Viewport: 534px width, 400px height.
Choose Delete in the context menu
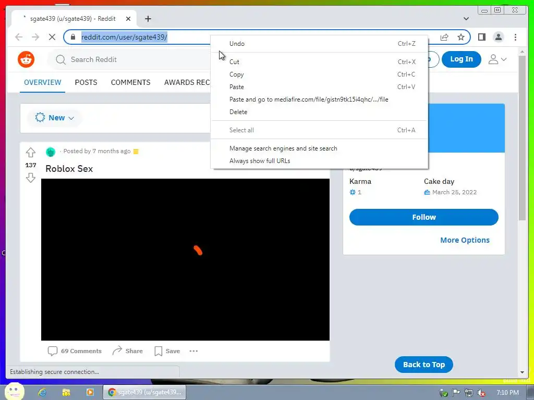click(320, 112)
